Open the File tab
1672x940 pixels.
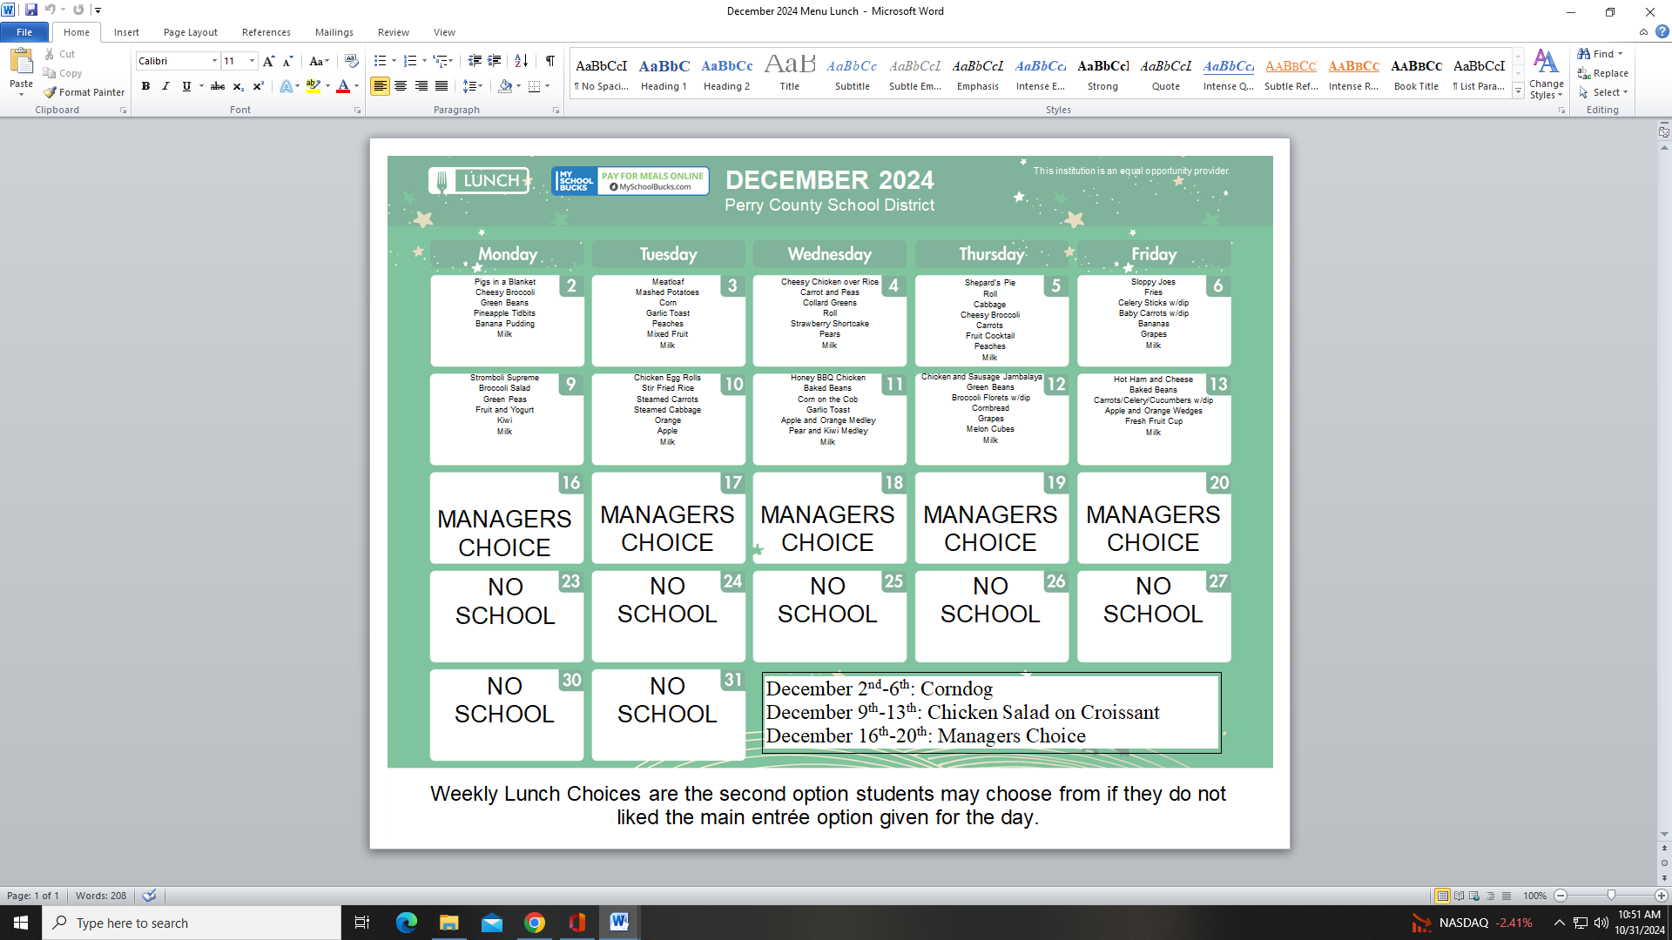tap(24, 32)
